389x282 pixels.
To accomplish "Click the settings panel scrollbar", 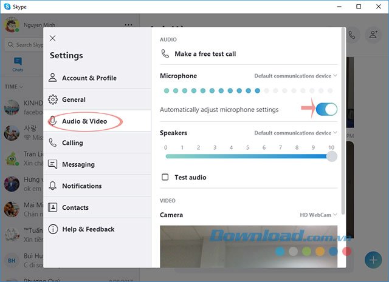I will click(343, 121).
